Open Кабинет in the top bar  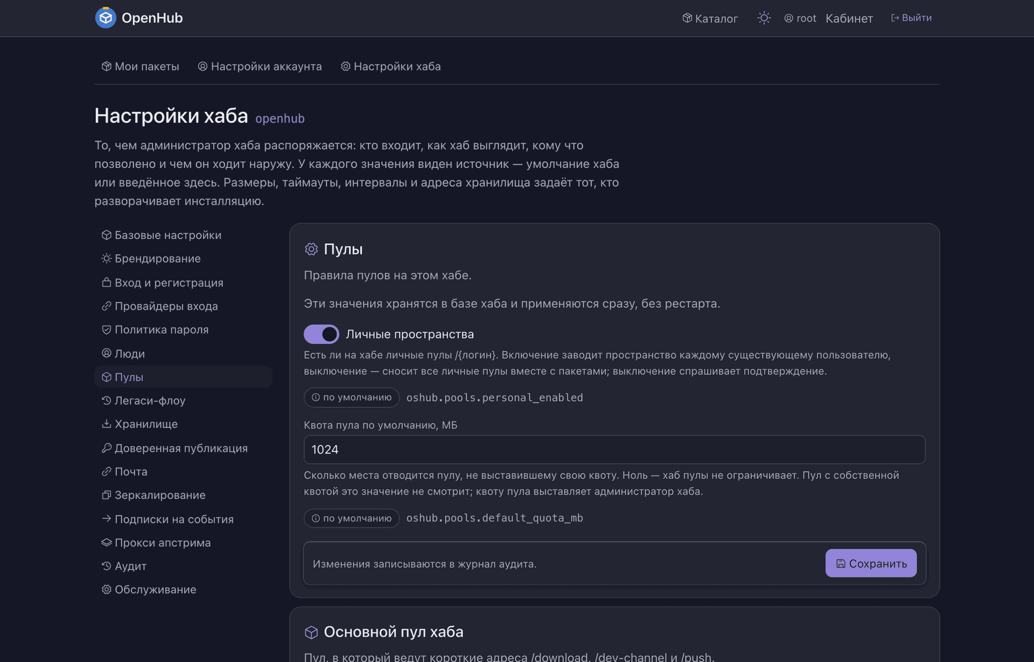click(x=849, y=18)
